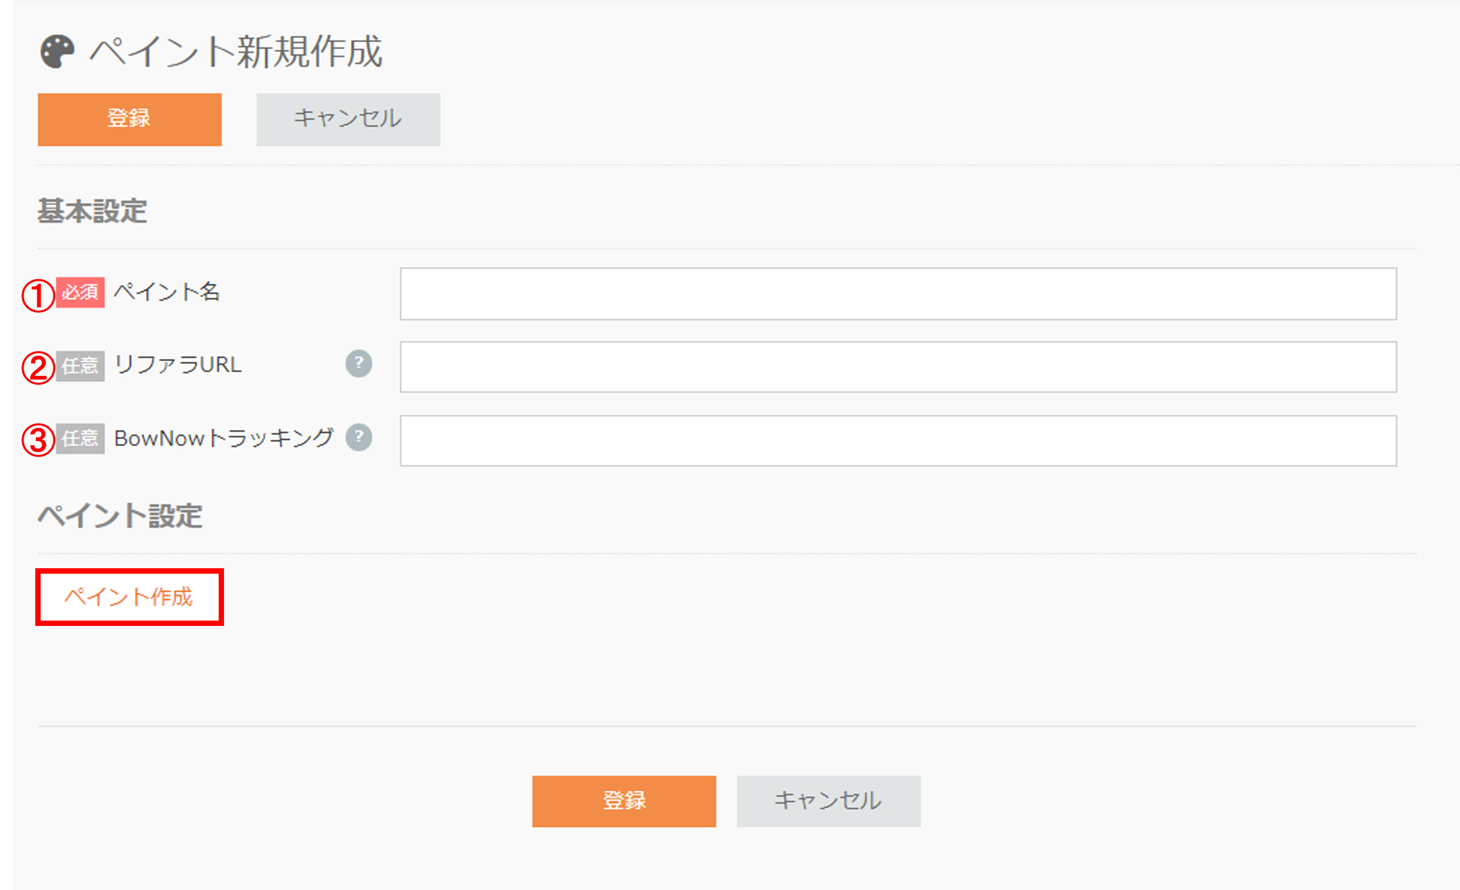The image size is (1460, 890).
Task: Focus the BowNowトラッキング text field
Action: (x=898, y=440)
